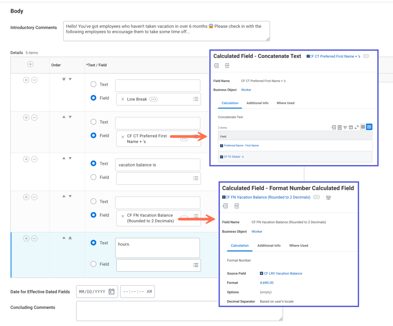
Task: Select Text radio in the Line Break row
Action: (x=93, y=84)
